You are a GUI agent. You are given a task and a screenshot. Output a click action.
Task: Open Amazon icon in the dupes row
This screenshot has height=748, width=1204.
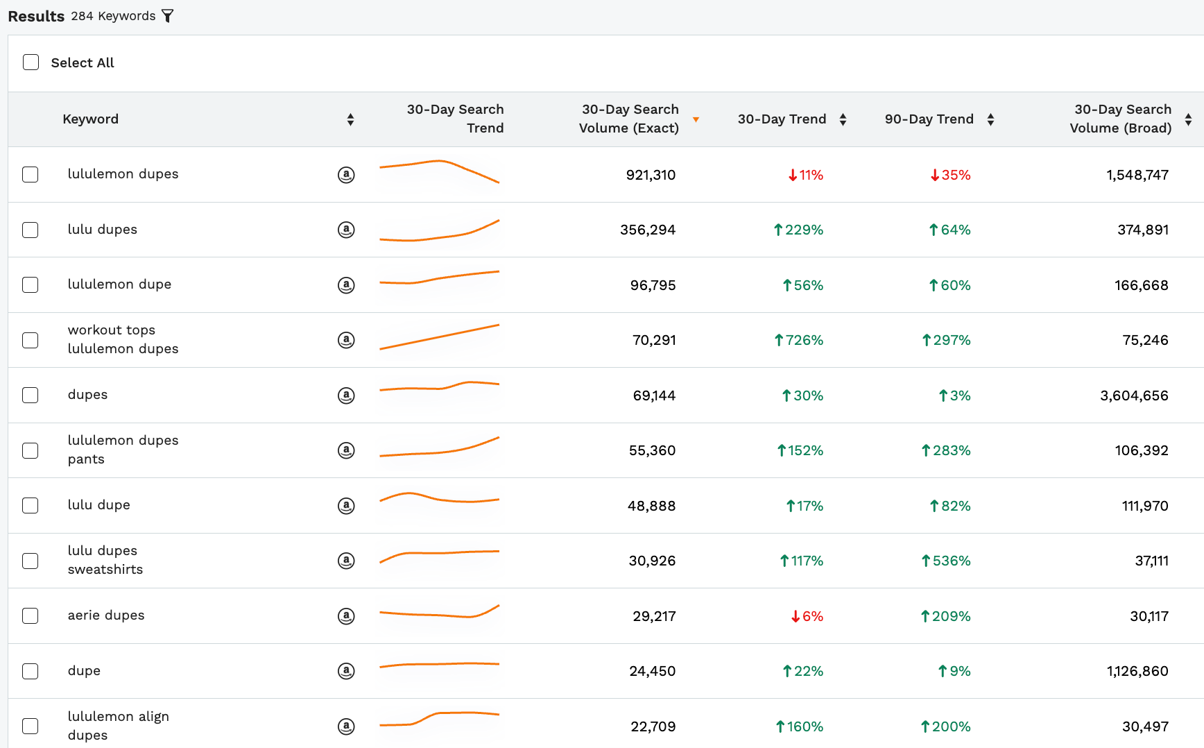click(346, 396)
